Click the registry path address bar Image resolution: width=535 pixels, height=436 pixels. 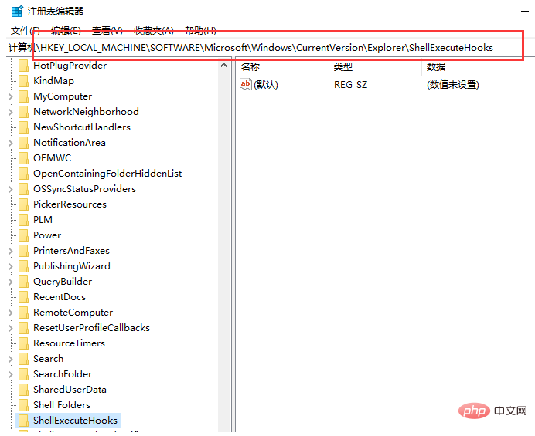click(270, 48)
